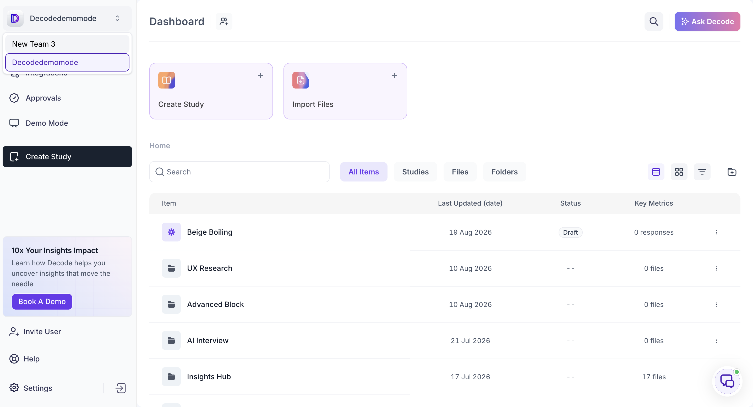Switch to the All Items tab
The height and width of the screenshot is (407, 753).
click(x=364, y=172)
